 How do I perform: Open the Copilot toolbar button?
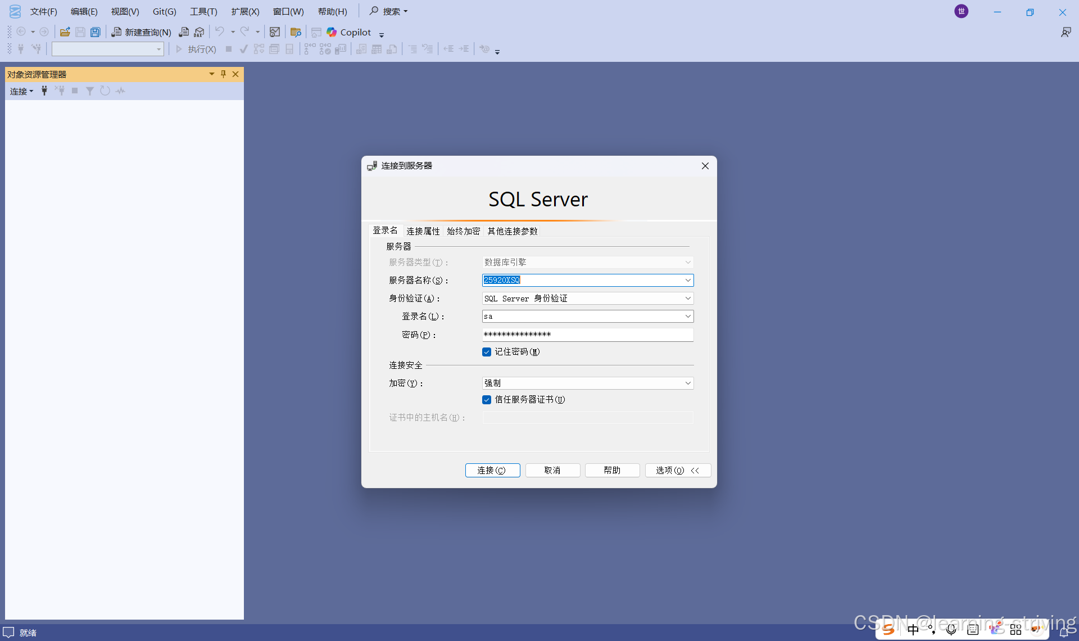pos(349,32)
